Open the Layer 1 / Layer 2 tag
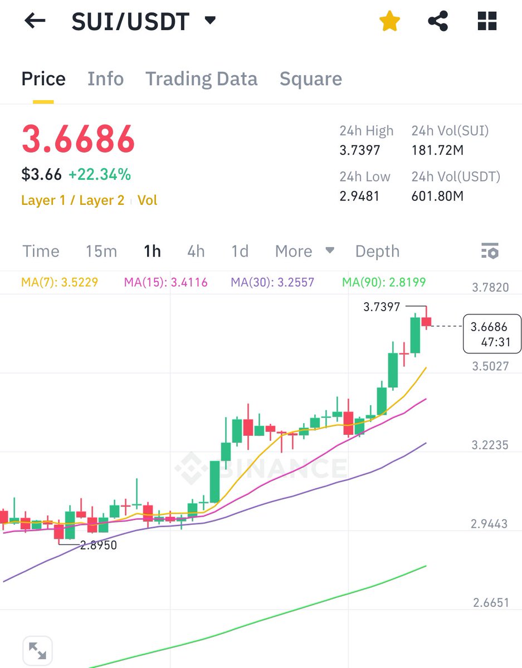 [72, 200]
